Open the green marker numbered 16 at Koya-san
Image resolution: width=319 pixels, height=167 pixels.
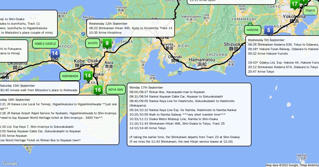98,90
